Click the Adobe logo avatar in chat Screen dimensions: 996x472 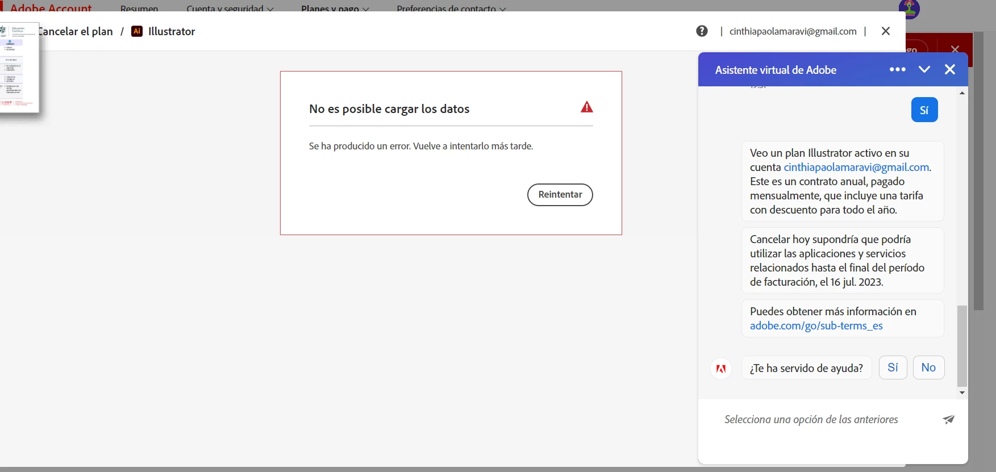pos(721,368)
